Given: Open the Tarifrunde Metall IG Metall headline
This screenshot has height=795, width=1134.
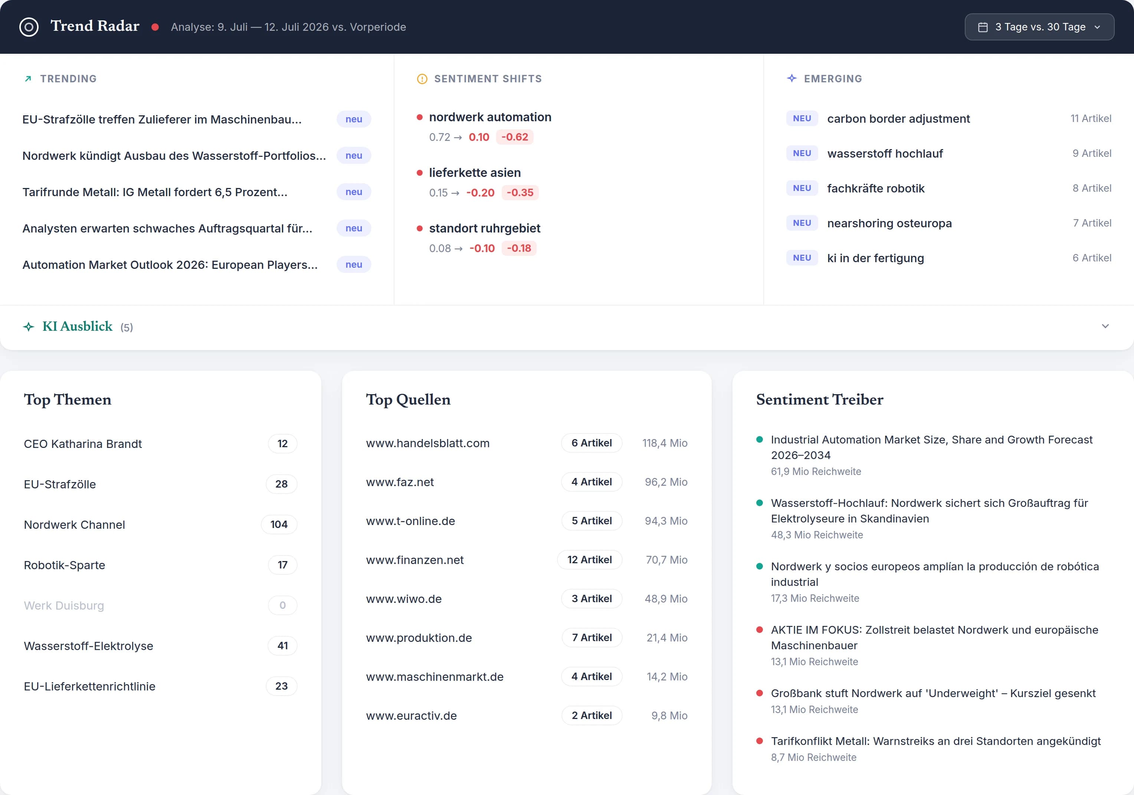Looking at the screenshot, I should click(x=155, y=192).
